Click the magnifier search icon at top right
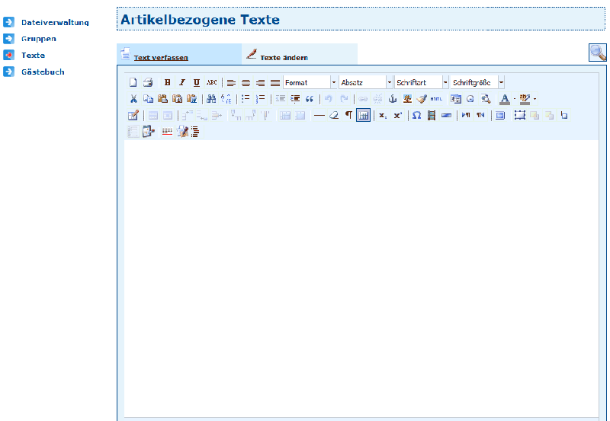 click(598, 53)
